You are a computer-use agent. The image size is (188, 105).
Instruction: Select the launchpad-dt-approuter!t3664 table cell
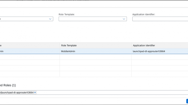coord(160,51)
